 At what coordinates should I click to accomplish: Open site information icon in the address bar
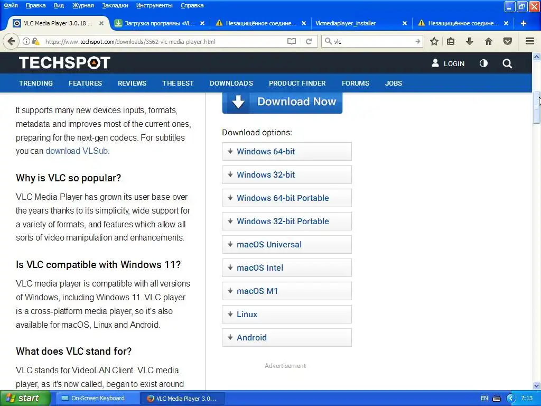tap(26, 41)
